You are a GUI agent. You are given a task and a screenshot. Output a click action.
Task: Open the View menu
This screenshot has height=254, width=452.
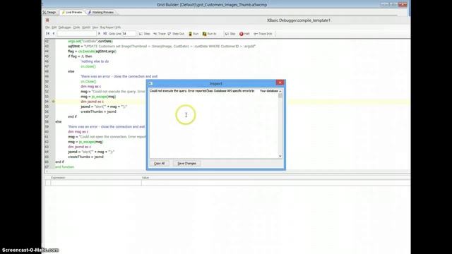[x=95, y=28]
